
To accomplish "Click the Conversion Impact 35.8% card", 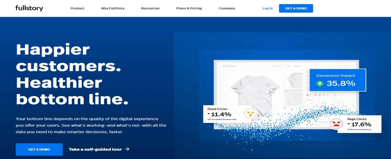I will pyautogui.click(x=337, y=80).
